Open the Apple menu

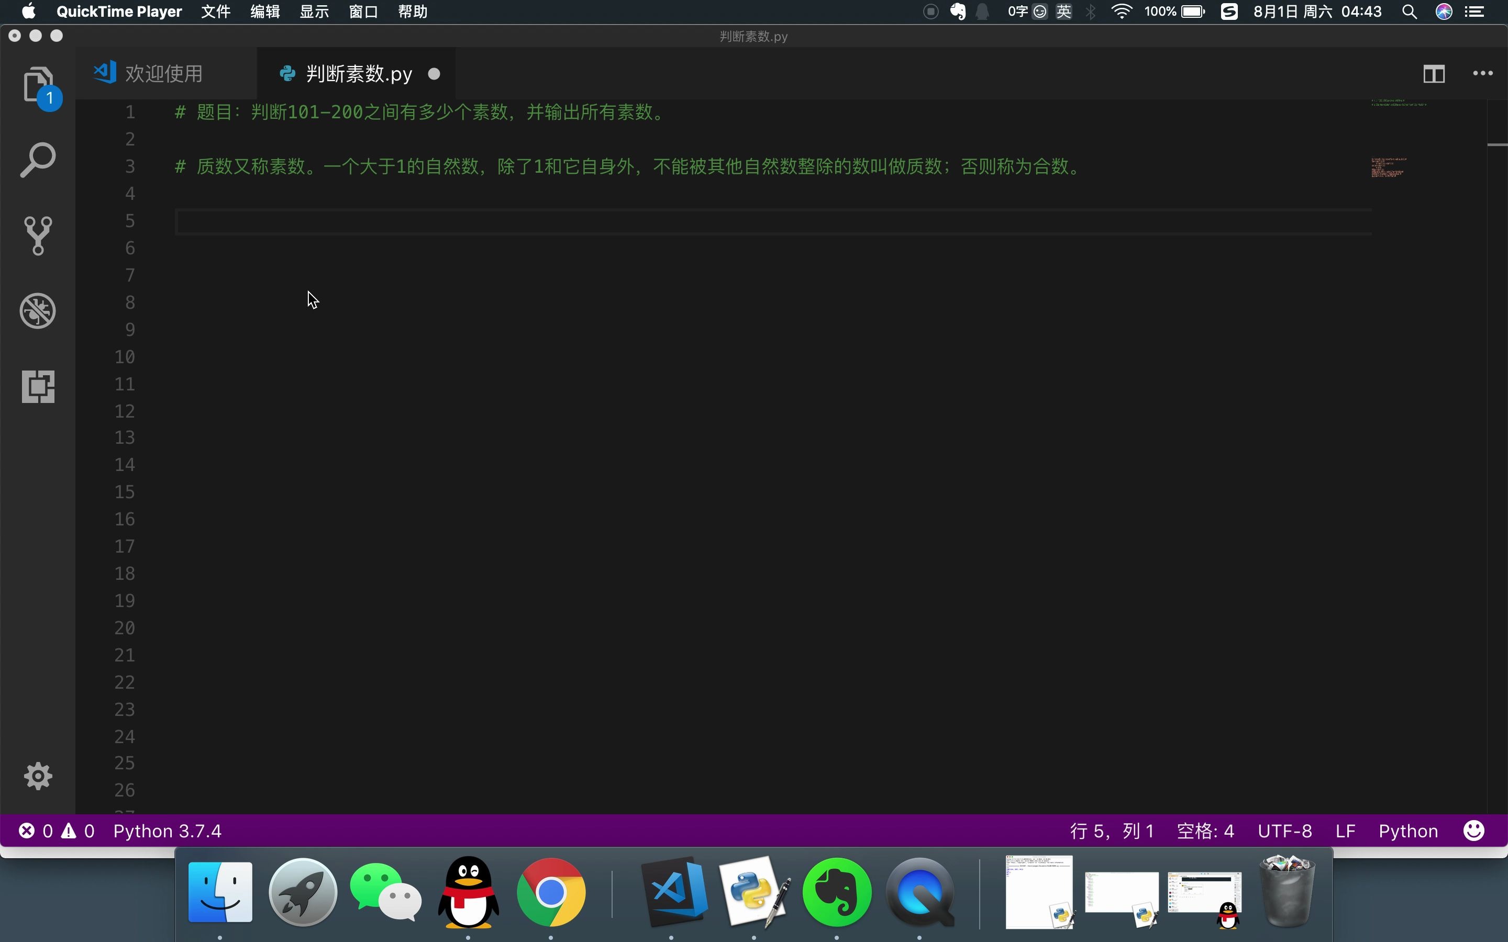tap(28, 12)
